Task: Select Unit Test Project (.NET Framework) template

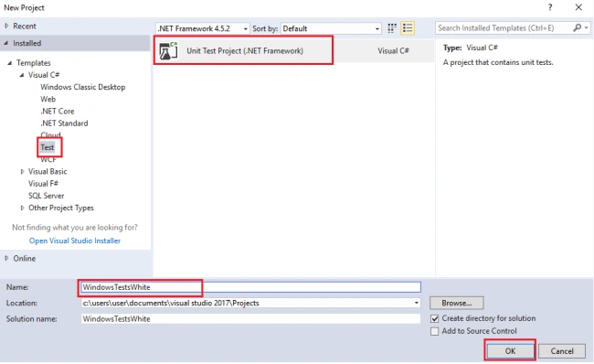Action: (x=293, y=51)
